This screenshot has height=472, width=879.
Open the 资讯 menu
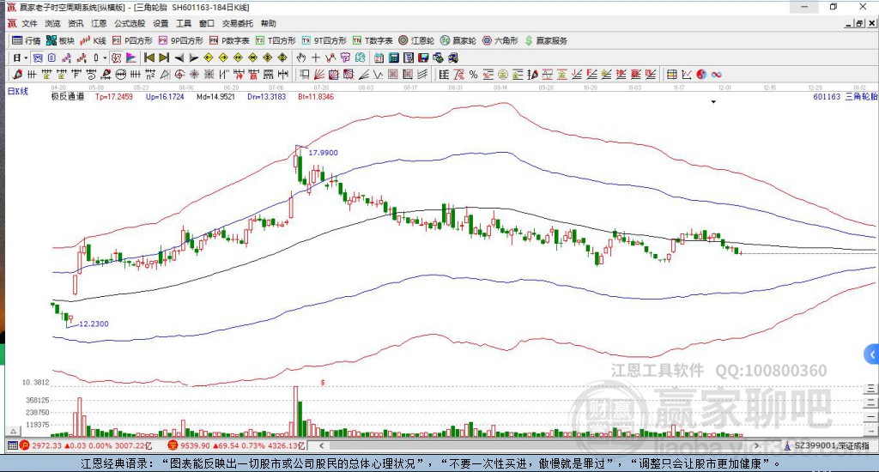click(76, 23)
